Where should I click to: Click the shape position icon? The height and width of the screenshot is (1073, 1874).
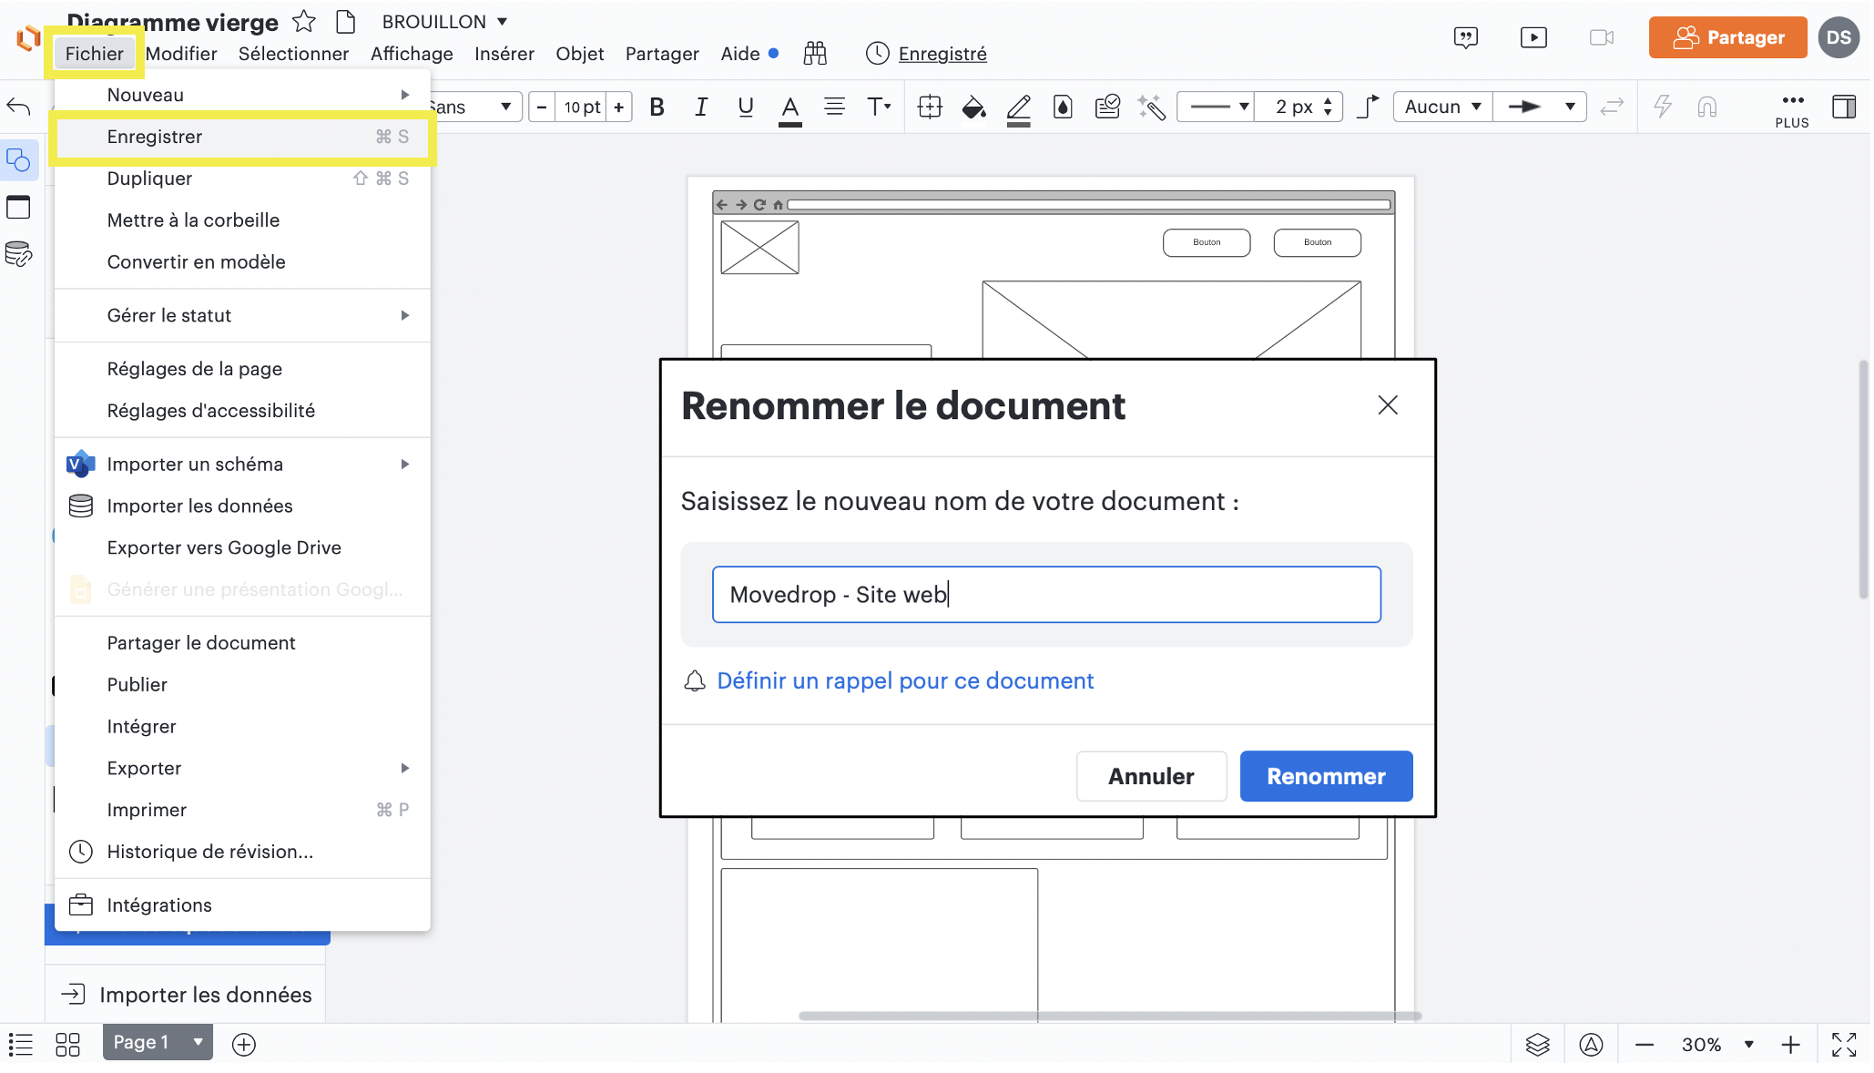tap(930, 107)
